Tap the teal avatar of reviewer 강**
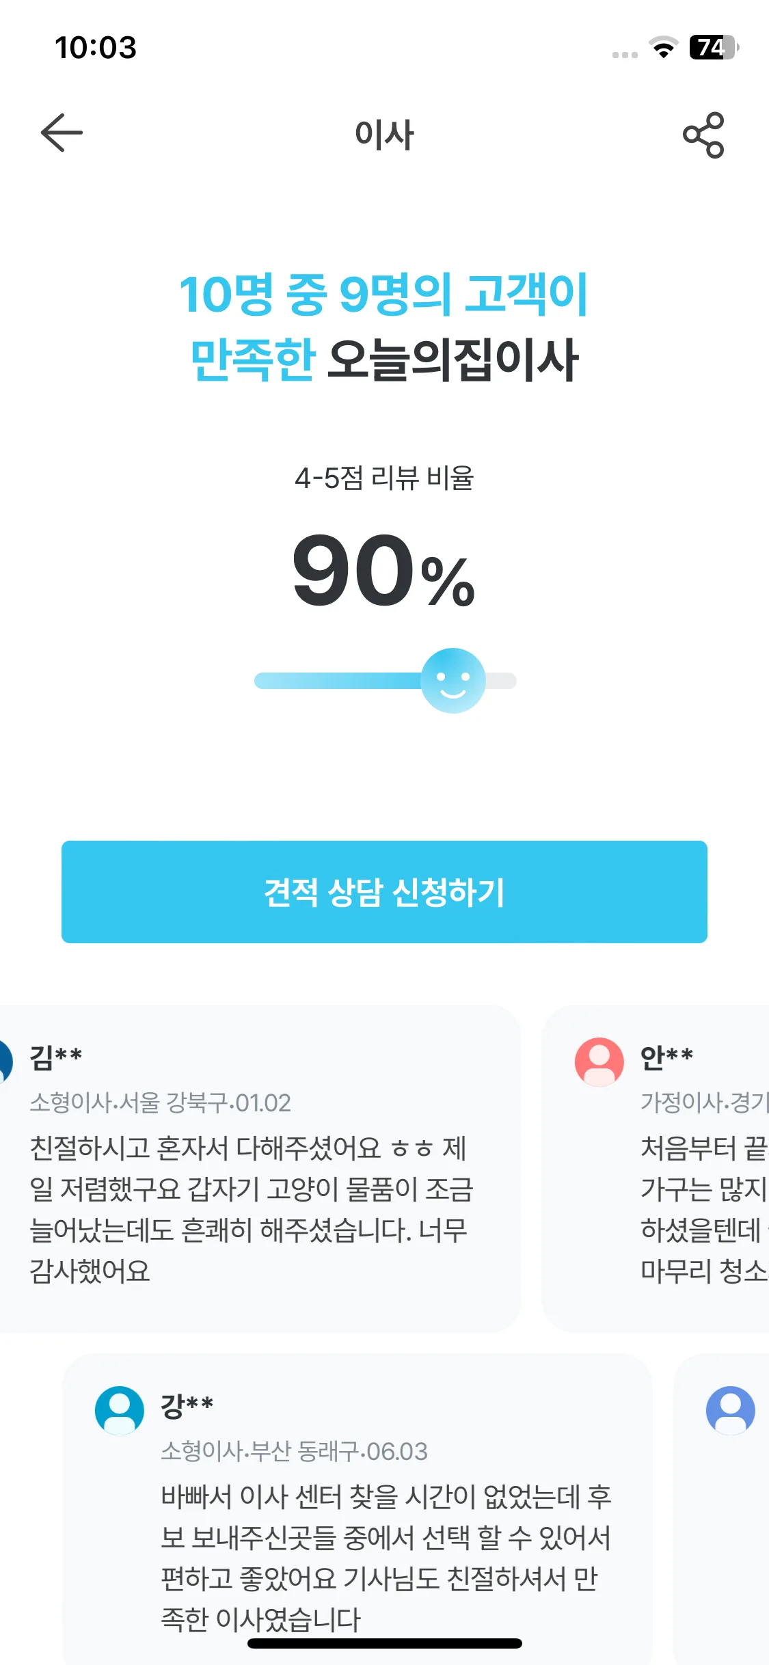769x1665 pixels. [120, 1411]
